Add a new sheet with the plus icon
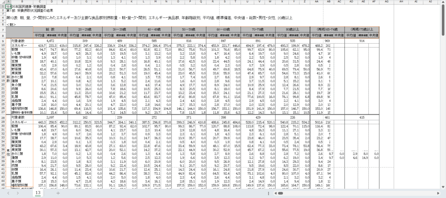The width and height of the screenshot is (446, 198). click(x=58, y=193)
